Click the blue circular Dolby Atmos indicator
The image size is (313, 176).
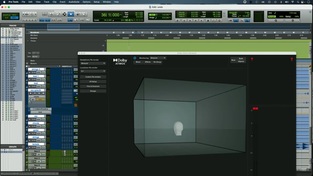coord(135,58)
